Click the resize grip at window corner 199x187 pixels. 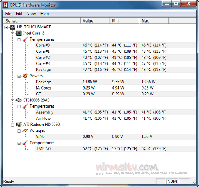pos(194,182)
